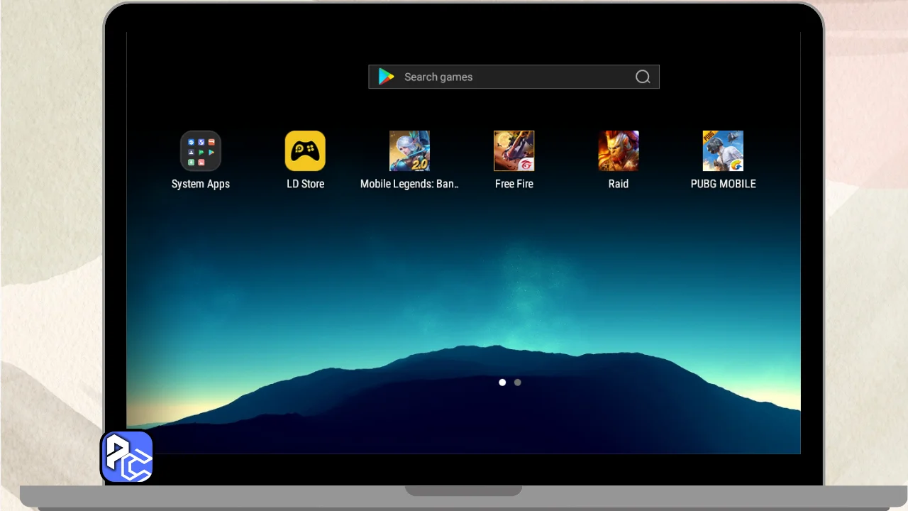The height and width of the screenshot is (511, 908).
Task: Launch the Free Fire game icon
Action: [x=514, y=150]
